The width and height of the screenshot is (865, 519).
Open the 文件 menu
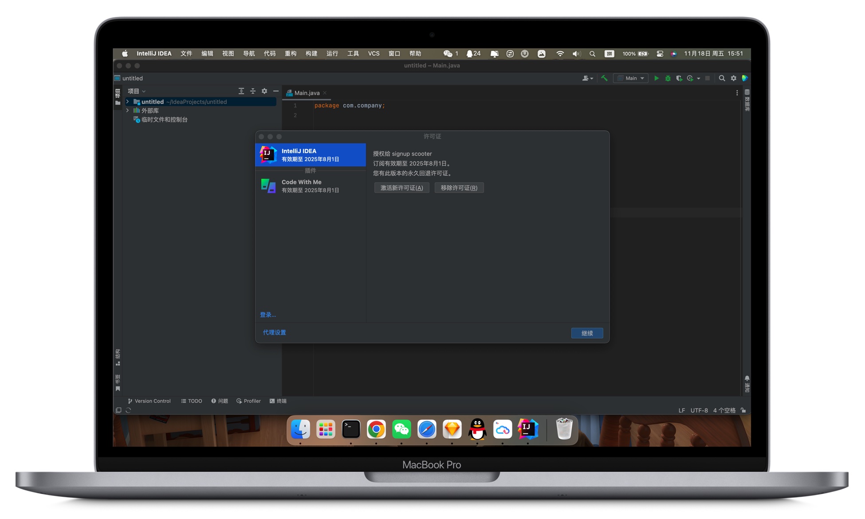186,53
